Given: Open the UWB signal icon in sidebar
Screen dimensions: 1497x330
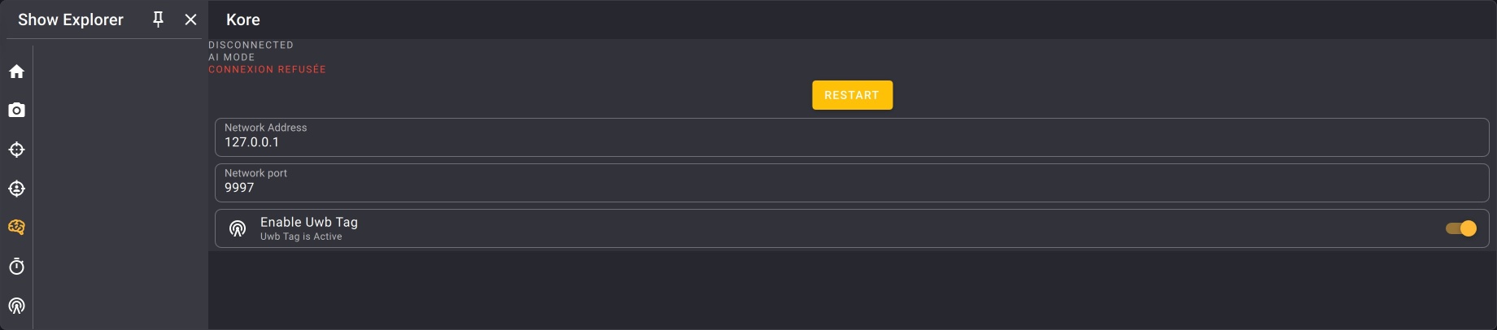Looking at the screenshot, I should [16, 306].
